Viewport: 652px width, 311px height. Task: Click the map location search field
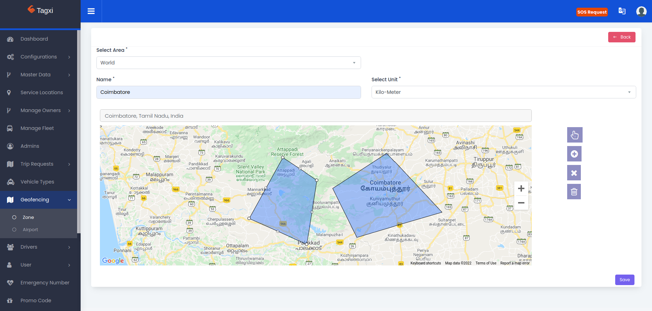click(x=315, y=116)
